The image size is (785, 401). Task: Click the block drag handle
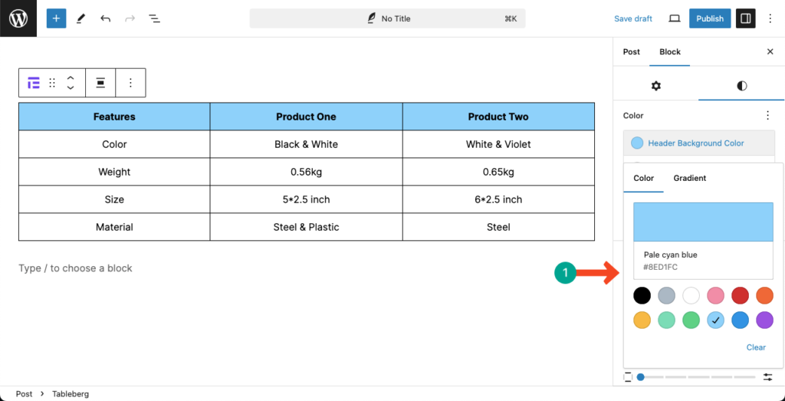click(52, 83)
